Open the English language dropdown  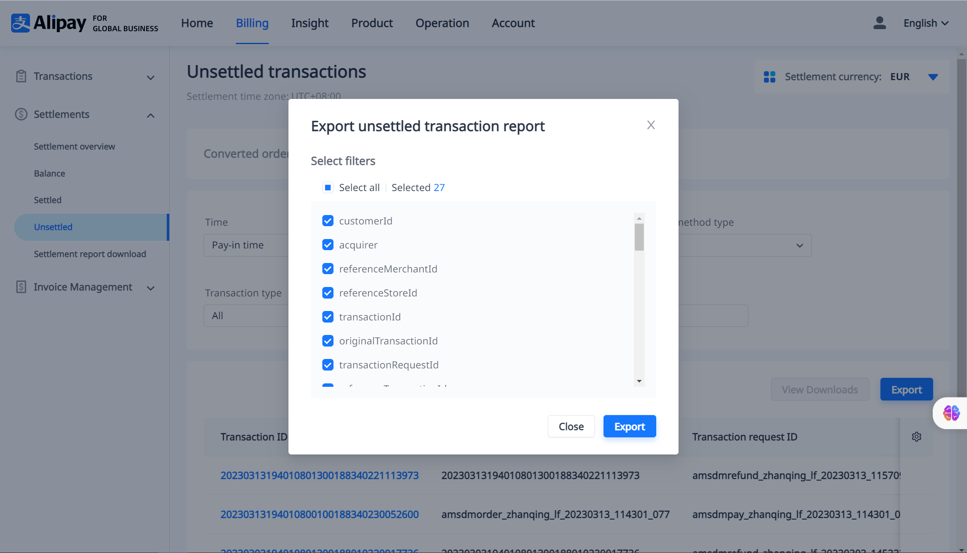[926, 23]
